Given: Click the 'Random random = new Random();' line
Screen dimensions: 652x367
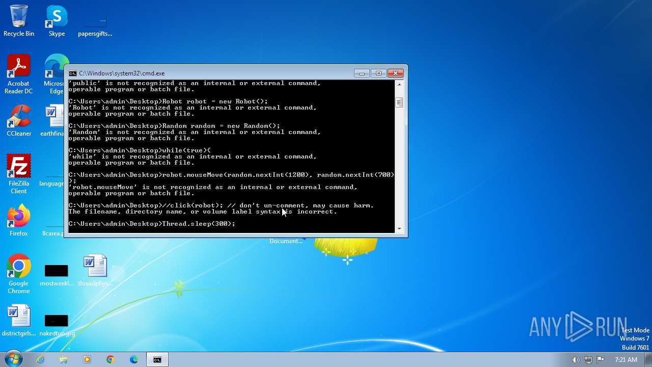Looking at the screenshot, I should [x=174, y=126].
